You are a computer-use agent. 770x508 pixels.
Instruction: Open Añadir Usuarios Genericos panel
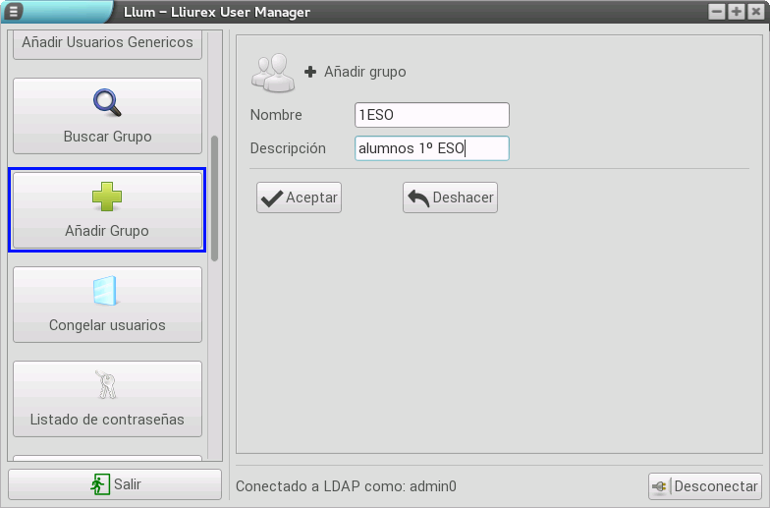(107, 44)
